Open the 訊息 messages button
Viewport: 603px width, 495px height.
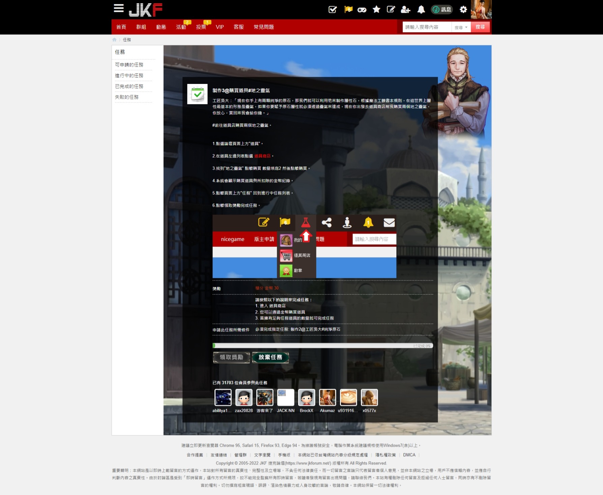(x=442, y=9)
